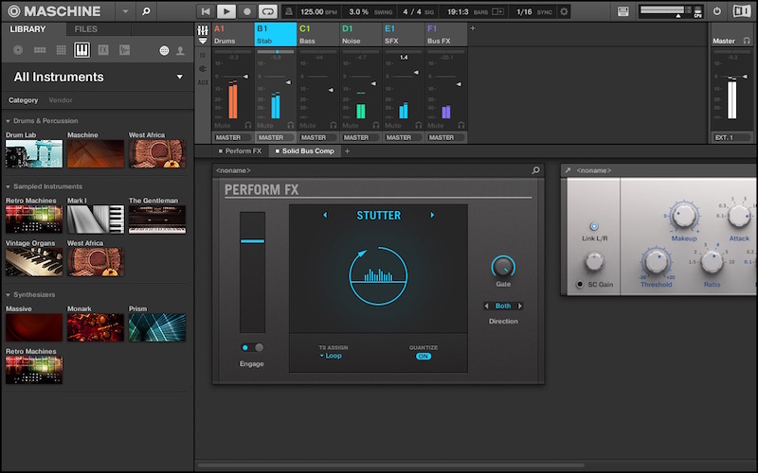Toggle the browser view icon in the header
The image size is (758, 473).
tap(623, 11)
